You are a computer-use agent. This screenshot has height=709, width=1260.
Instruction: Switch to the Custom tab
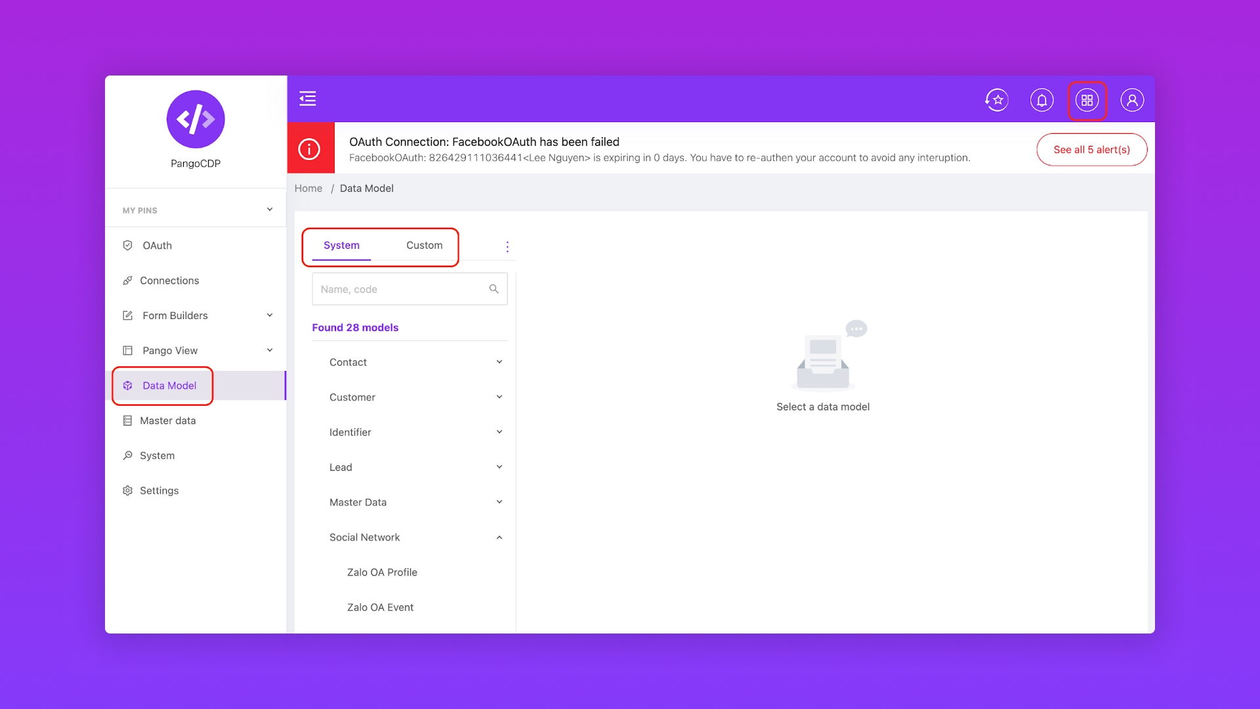(x=424, y=246)
